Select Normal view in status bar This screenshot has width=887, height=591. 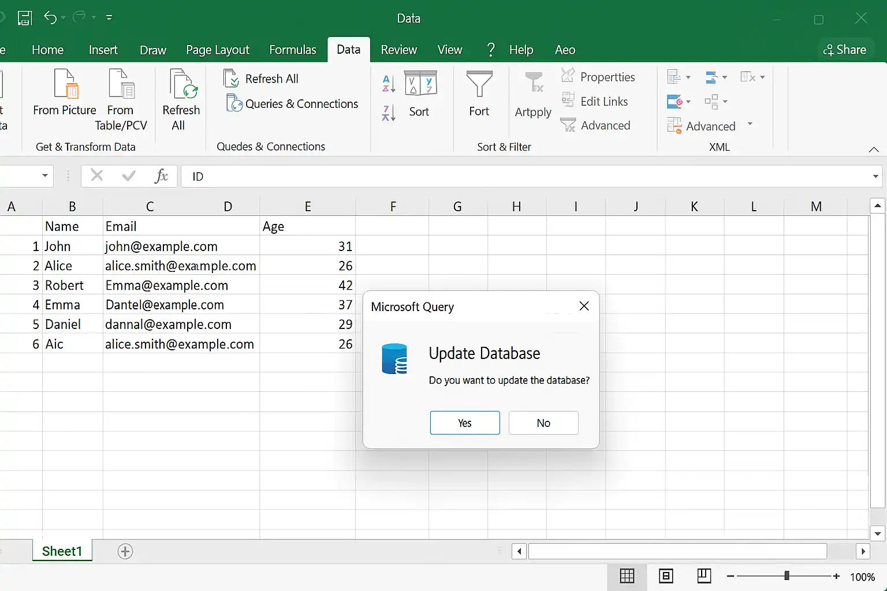click(627, 576)
